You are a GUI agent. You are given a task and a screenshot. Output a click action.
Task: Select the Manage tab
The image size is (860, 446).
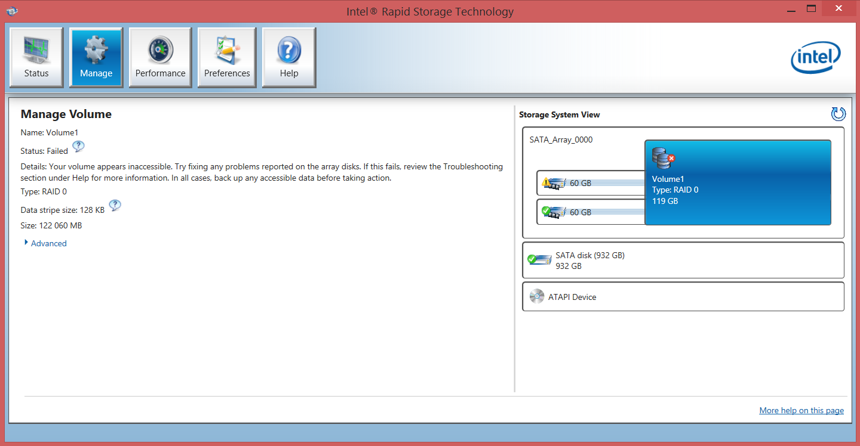point(96,57)
